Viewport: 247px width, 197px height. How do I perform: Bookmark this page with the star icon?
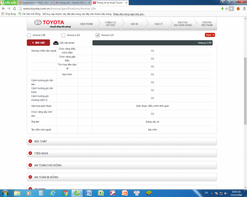click(x=227, y=9)
